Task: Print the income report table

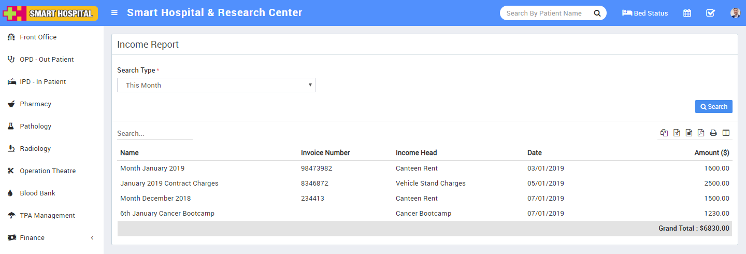Action: click(x=713, y=133)
